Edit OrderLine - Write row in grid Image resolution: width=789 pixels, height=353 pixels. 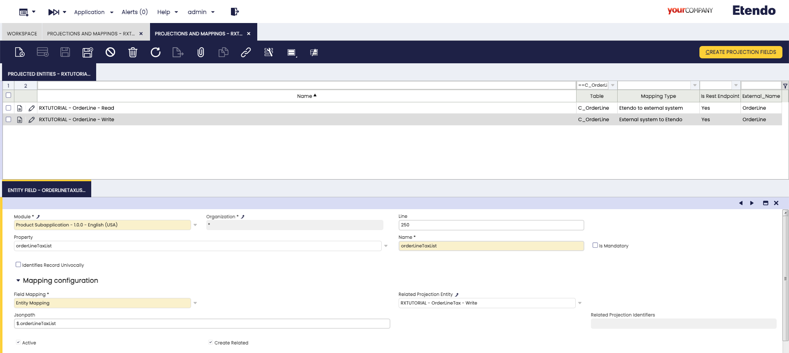[31, 120]
